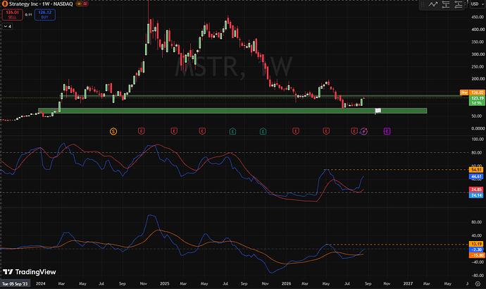The width and height of the screenshot is (486, 289).
Task: Click the 126.12 BUY button
Action: click(45, 15)
